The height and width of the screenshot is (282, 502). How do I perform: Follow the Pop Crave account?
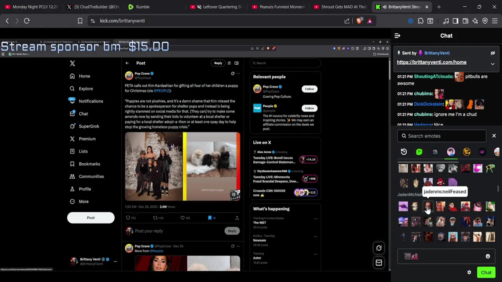309,89
